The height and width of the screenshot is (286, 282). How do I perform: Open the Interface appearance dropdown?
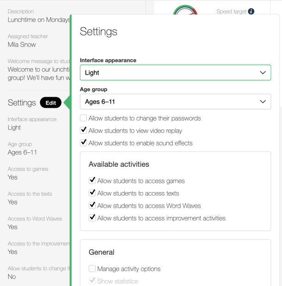click(x=175, y=73)
